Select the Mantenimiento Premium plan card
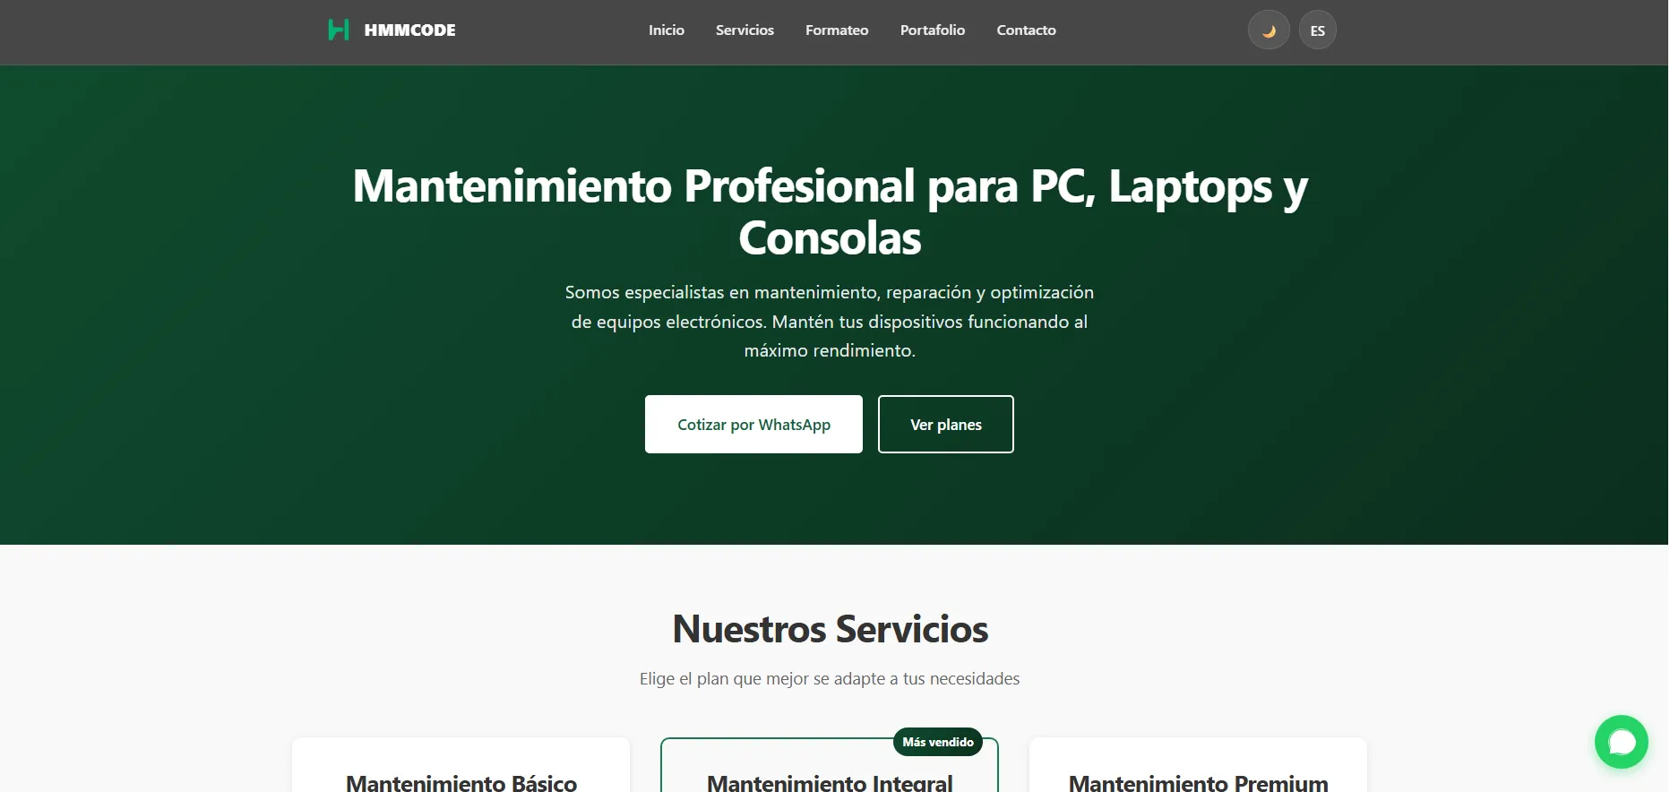 tap(1198, 765)
